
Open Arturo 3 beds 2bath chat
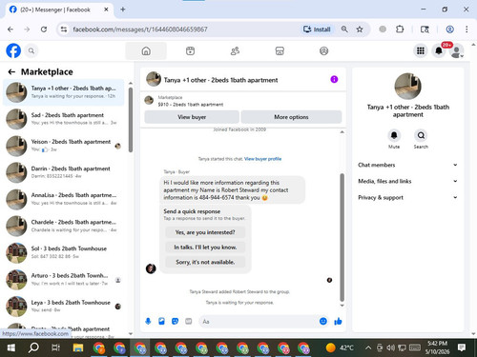[64, 279]
